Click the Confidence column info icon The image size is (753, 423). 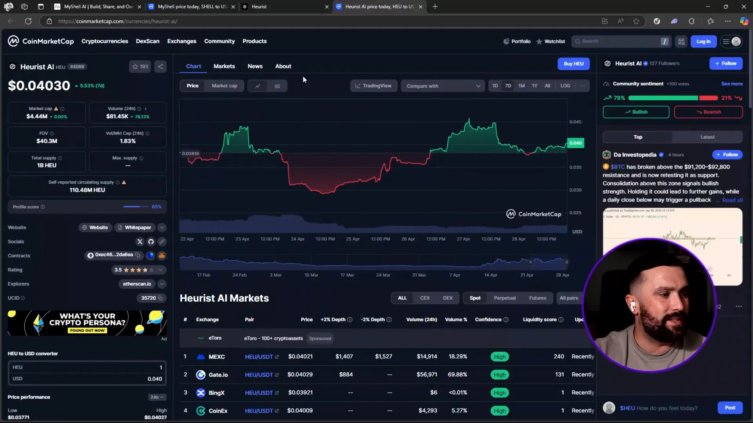coord(506,320)
